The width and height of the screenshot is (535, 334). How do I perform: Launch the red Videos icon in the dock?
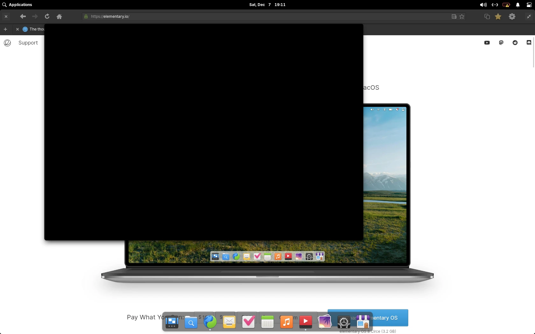point(305,322)
